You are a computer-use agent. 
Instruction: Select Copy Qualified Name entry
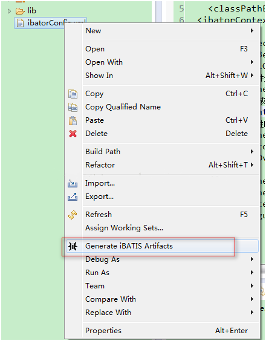[x=161, y=107]
